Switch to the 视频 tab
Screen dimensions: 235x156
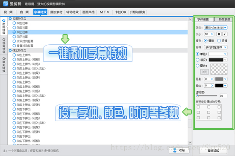click(x=8, y=12)
